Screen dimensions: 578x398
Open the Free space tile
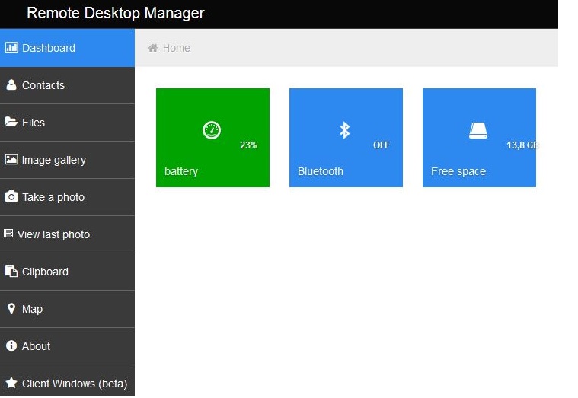(479, 138)
